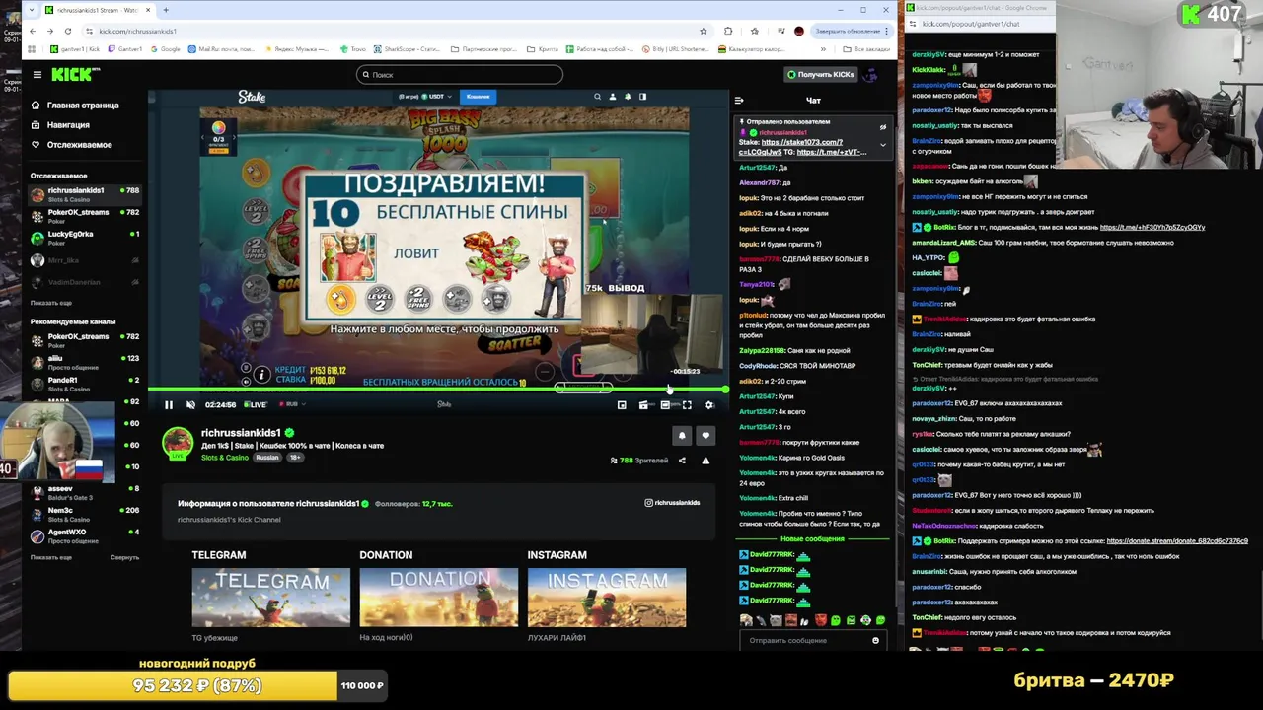Viewport: 1263px width, 710px height.
Task: Open DONATION panel image
Action: pos(438,598)
